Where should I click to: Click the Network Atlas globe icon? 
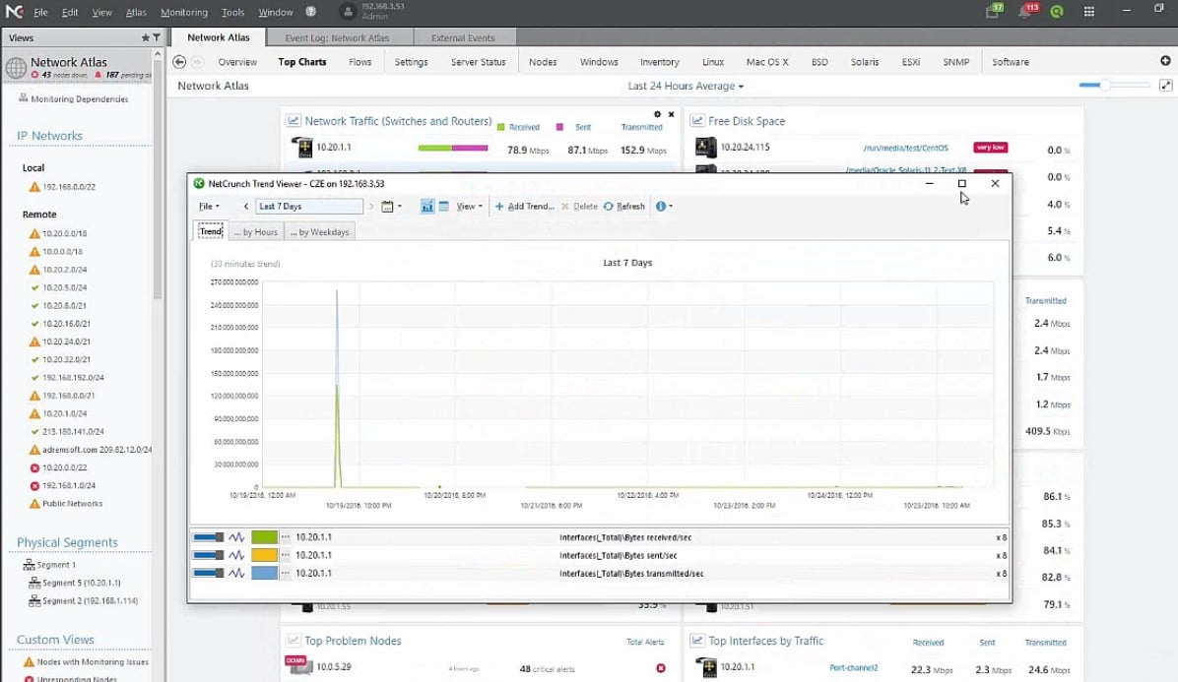click(16, 68)
